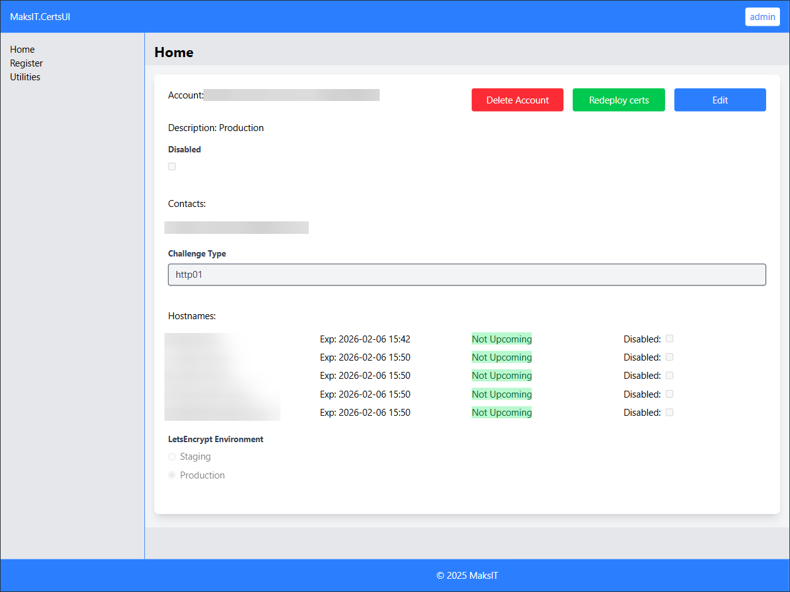The height and width of the screenshot is (592, 790).
Task: Toggle Disabled checkbox for the last hostname
Action: [x=670, y=412]
